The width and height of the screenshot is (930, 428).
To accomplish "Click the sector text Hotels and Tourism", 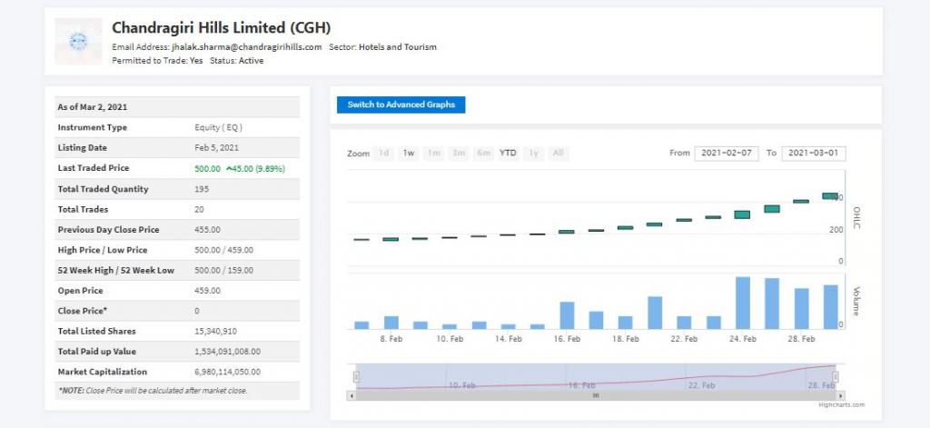I will (398, 47).
